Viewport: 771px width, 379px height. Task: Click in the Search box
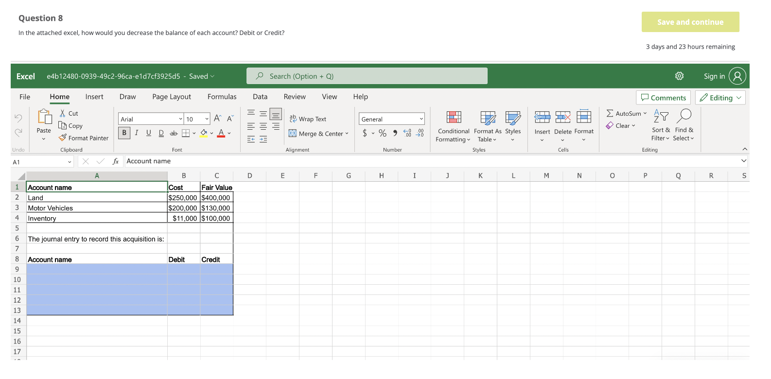(367, 76)
